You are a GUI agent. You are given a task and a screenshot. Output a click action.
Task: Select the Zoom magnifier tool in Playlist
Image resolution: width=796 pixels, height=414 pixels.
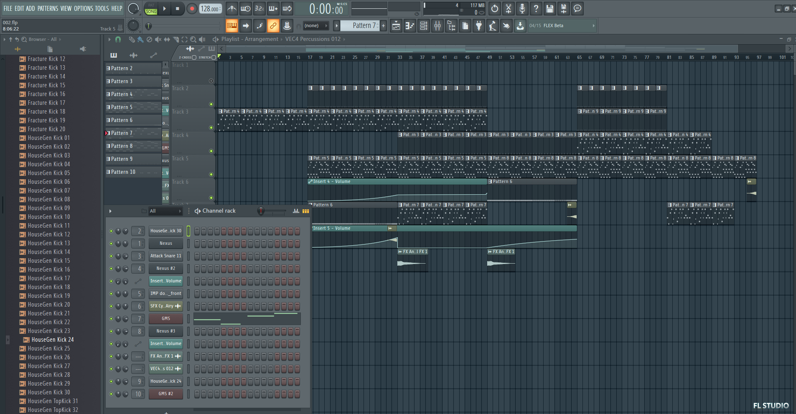[x=193, y=39]
